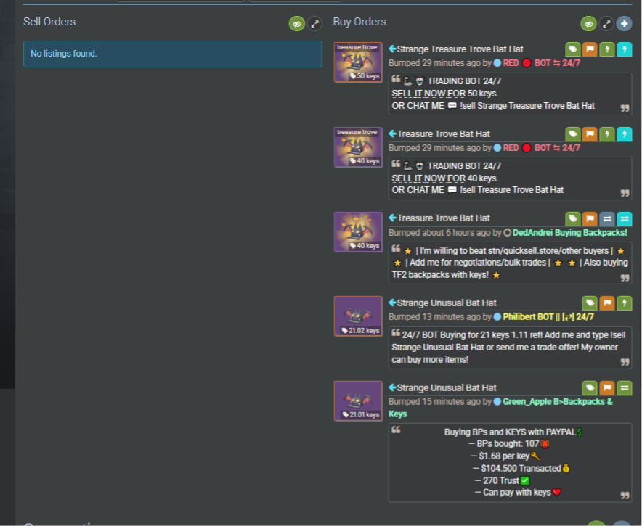Expand the Buy Orders panel

pyautogui.click(x=606, y=24)
